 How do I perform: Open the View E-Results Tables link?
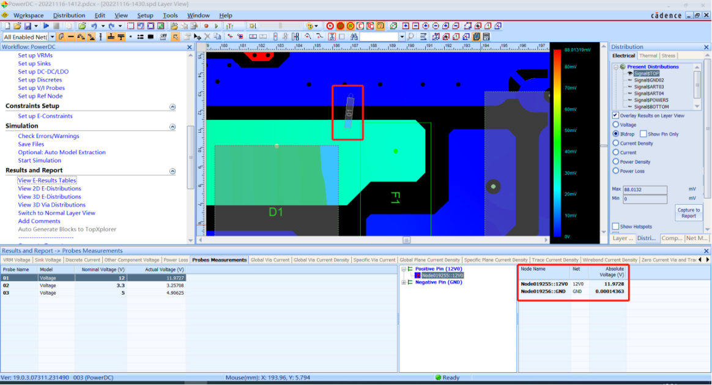point(46,180)
